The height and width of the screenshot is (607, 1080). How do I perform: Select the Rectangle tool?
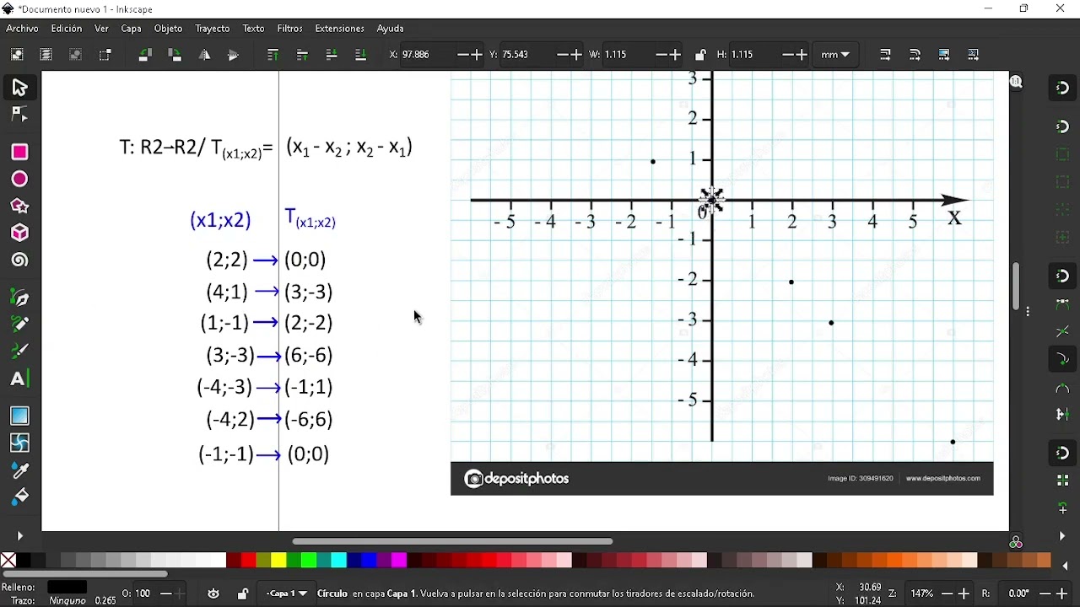click(x=19, y=152)
